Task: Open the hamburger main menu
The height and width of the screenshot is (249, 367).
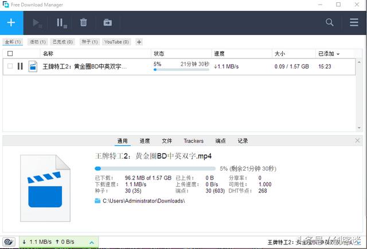Action: (x=354, y=22)
